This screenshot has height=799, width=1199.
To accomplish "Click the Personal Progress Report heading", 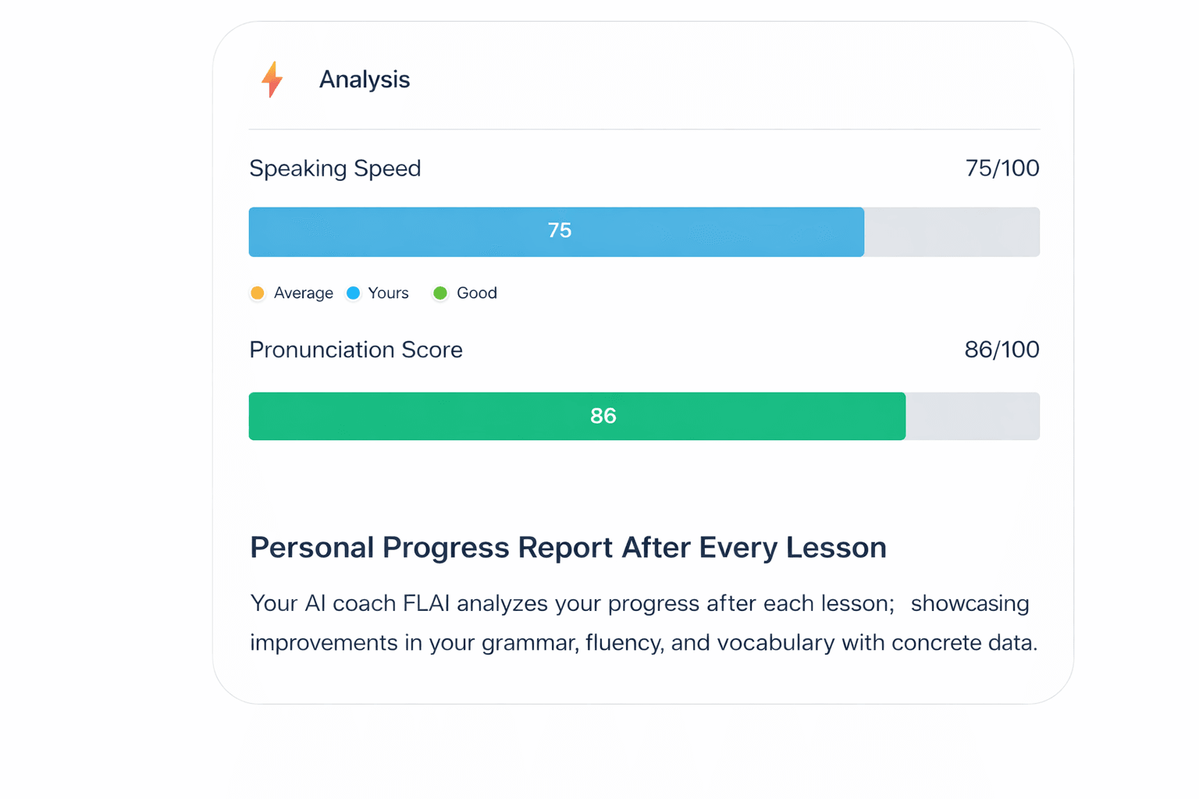I will pyautogui.click(x=567, y=548).
